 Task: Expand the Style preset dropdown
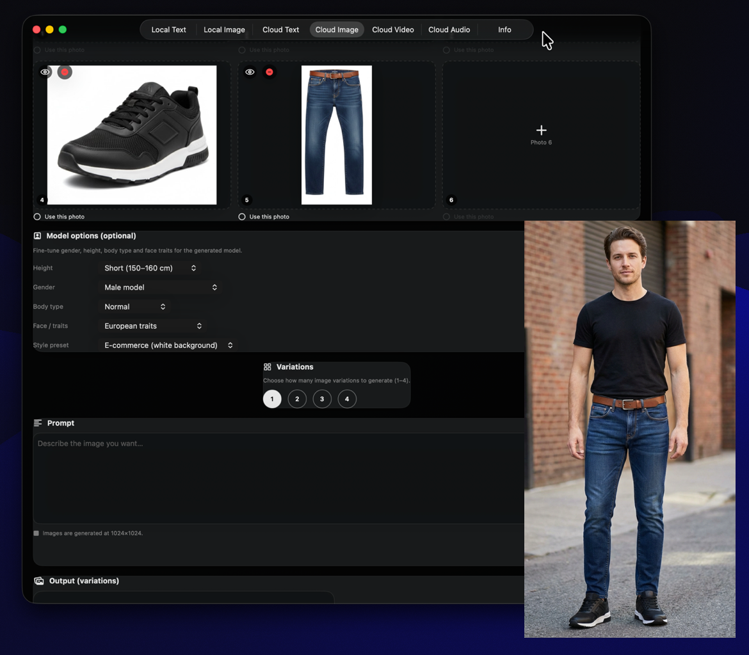[168, 345]
